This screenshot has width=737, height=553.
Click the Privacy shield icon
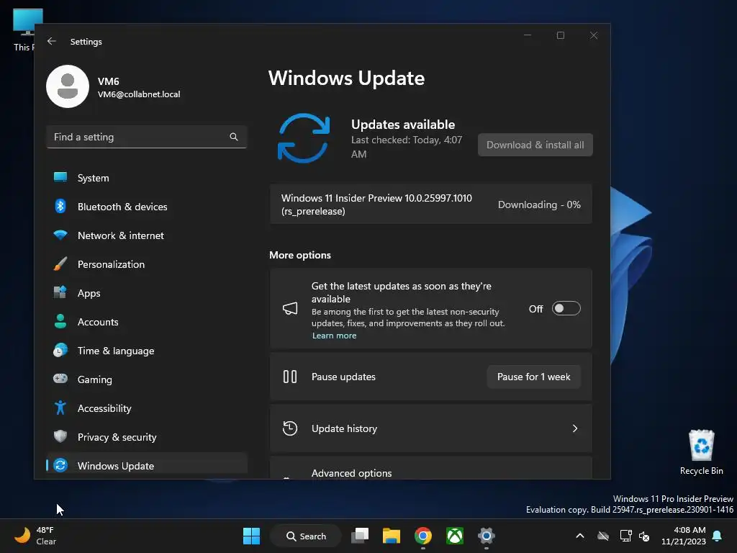[60, 436]
